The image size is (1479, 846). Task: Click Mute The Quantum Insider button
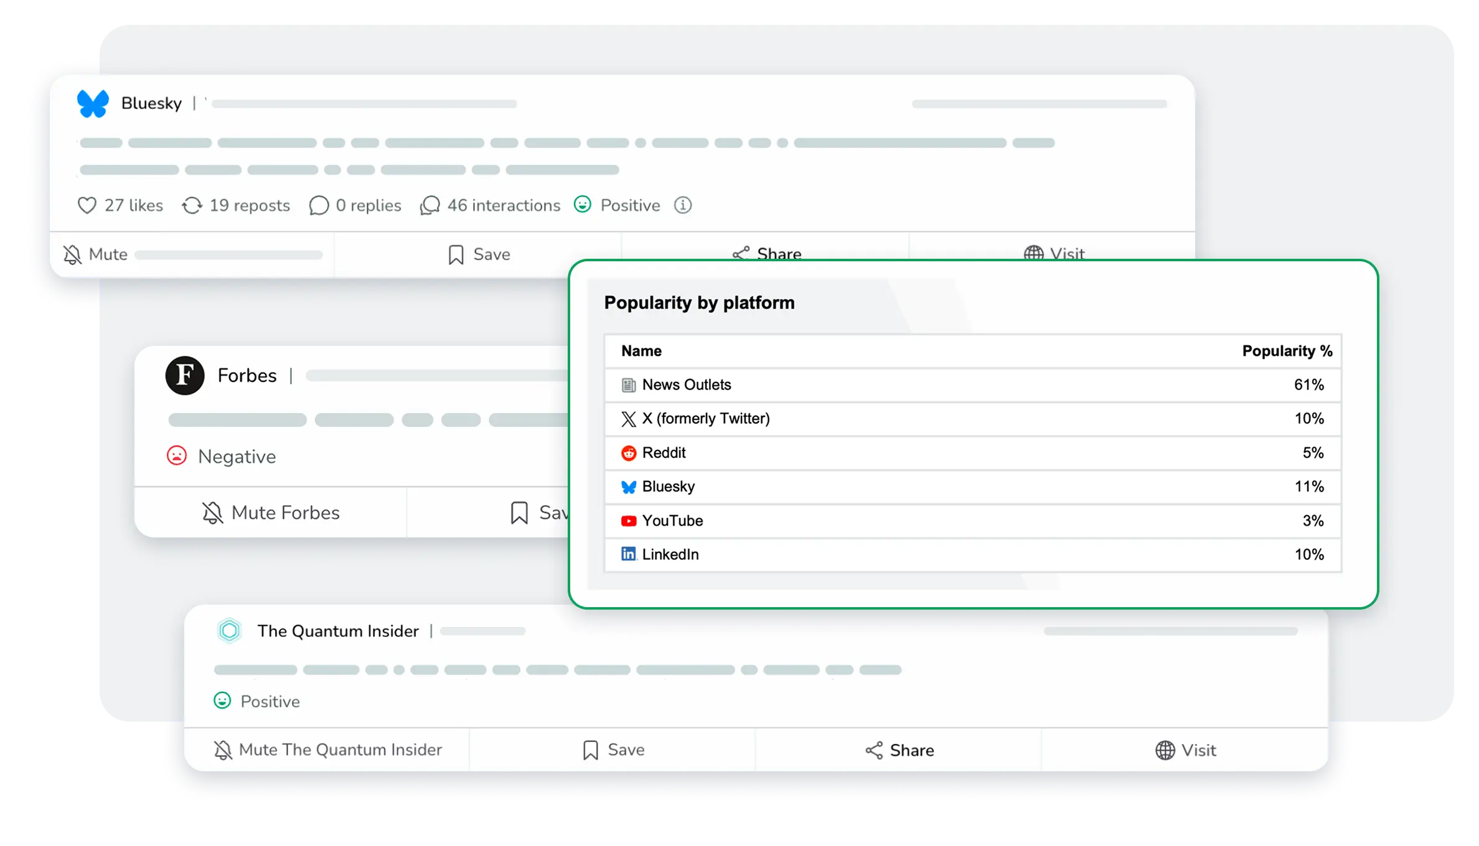click(328, 750)
